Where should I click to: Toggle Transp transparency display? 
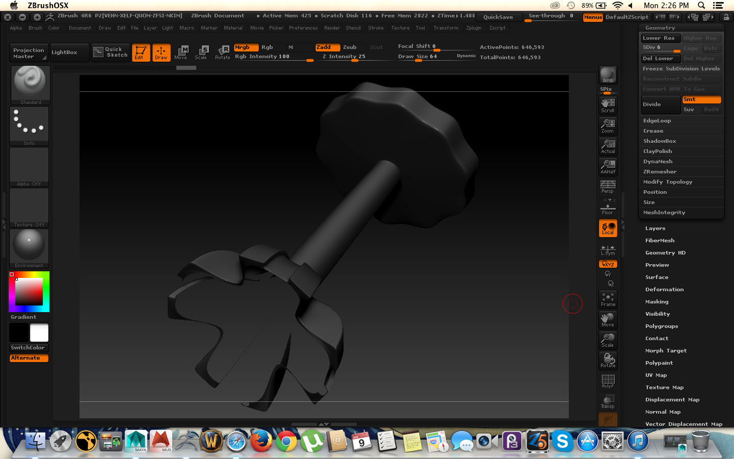608,401
